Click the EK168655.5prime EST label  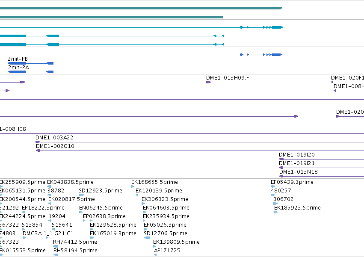[154, 182]
